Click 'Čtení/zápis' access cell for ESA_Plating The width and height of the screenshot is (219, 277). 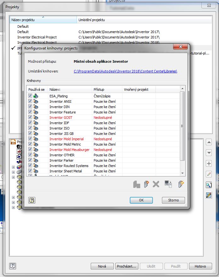pos(102,96)
